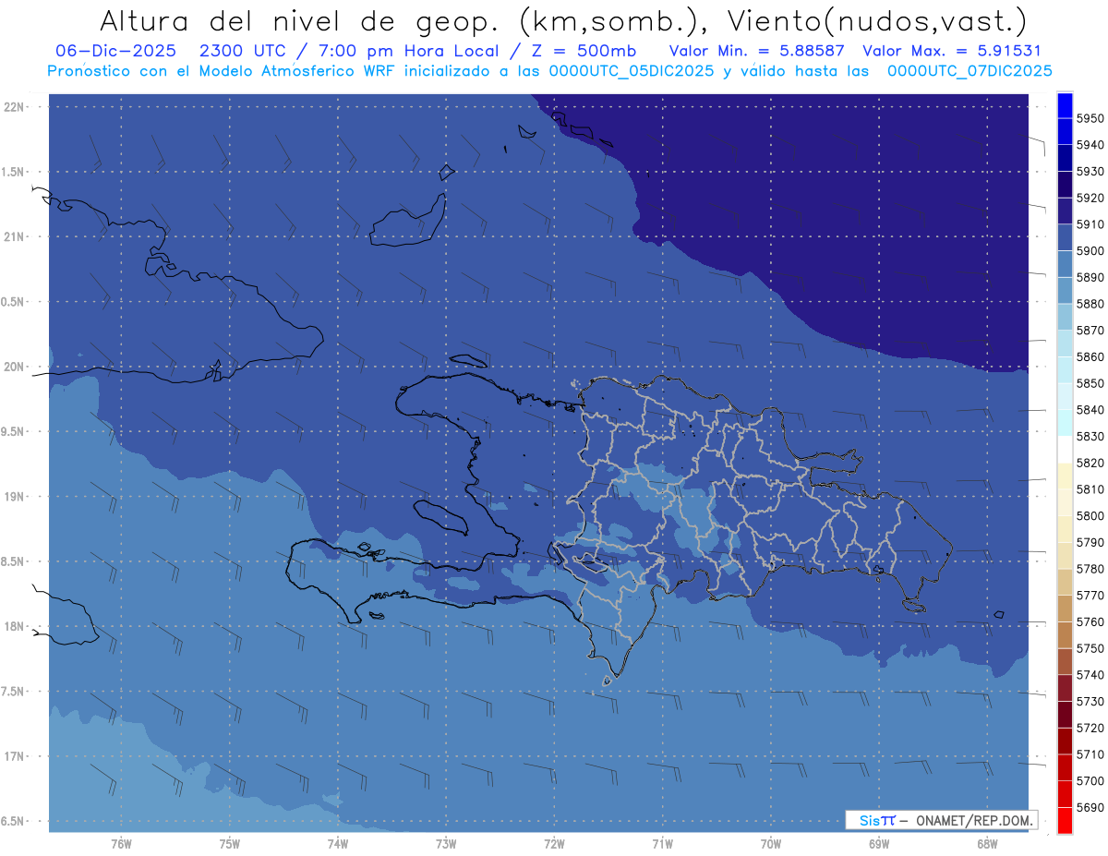
Task: Click the '22N' latitude axis label
Action: click(x=16, y=107)
